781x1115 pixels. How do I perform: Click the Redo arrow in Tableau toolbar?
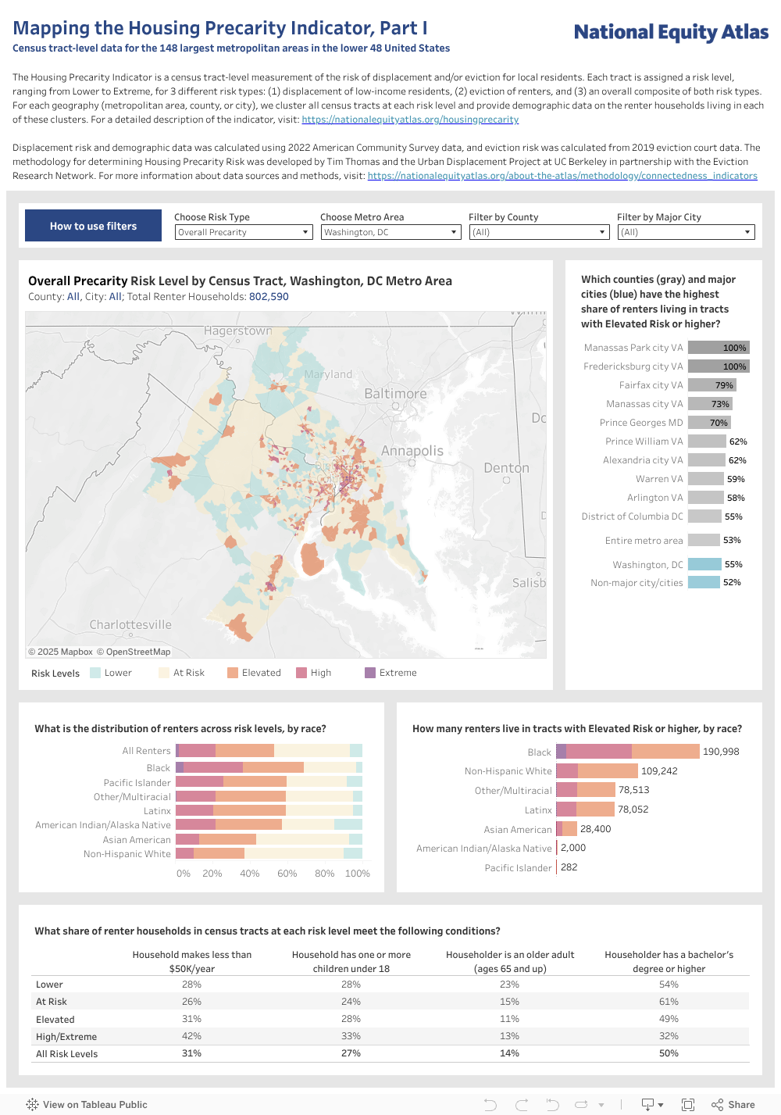[x=522, y=1104]
